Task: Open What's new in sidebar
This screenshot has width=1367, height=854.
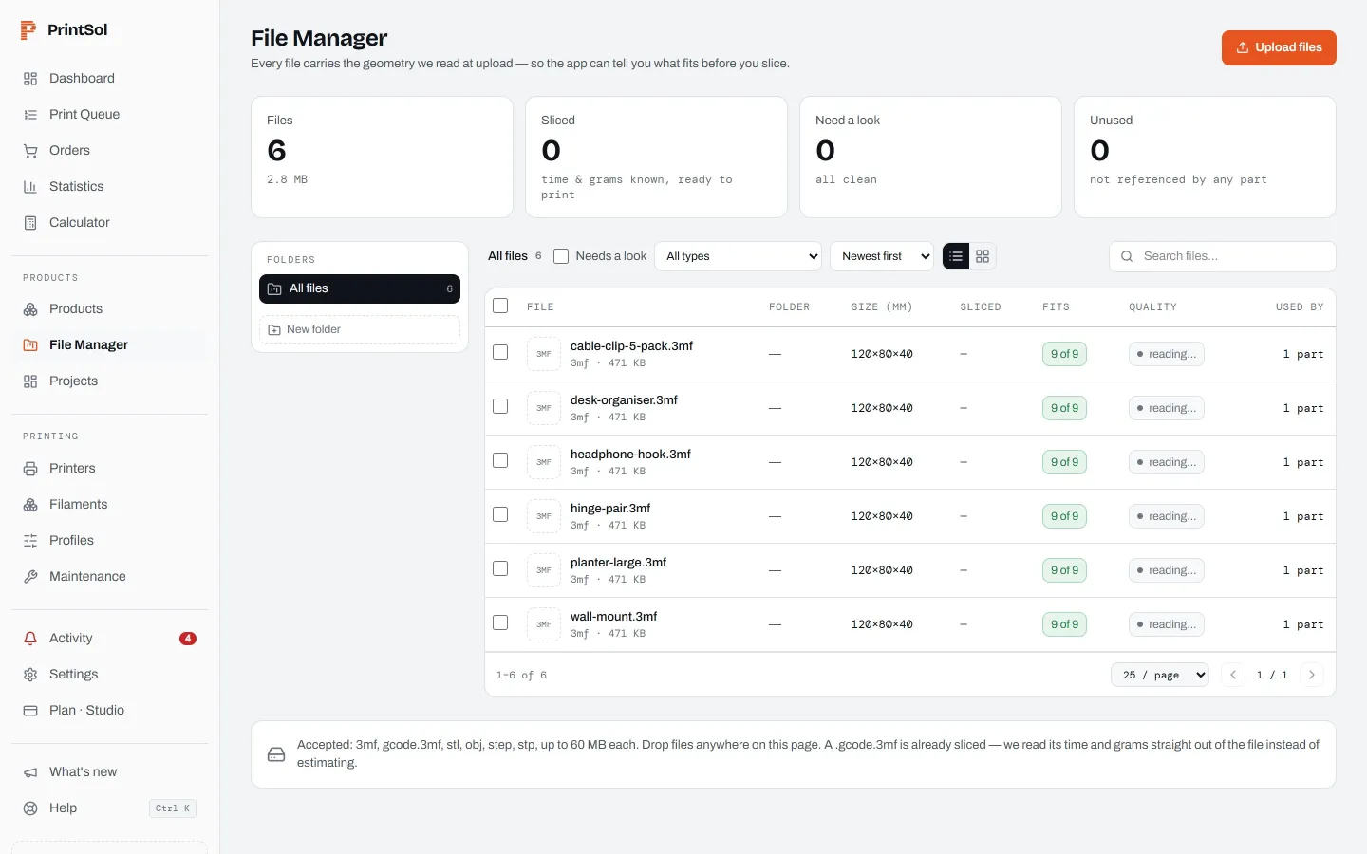Action: [x=109, y=772]
